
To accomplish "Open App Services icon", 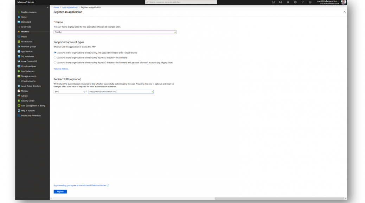I will tap(19, 51).
